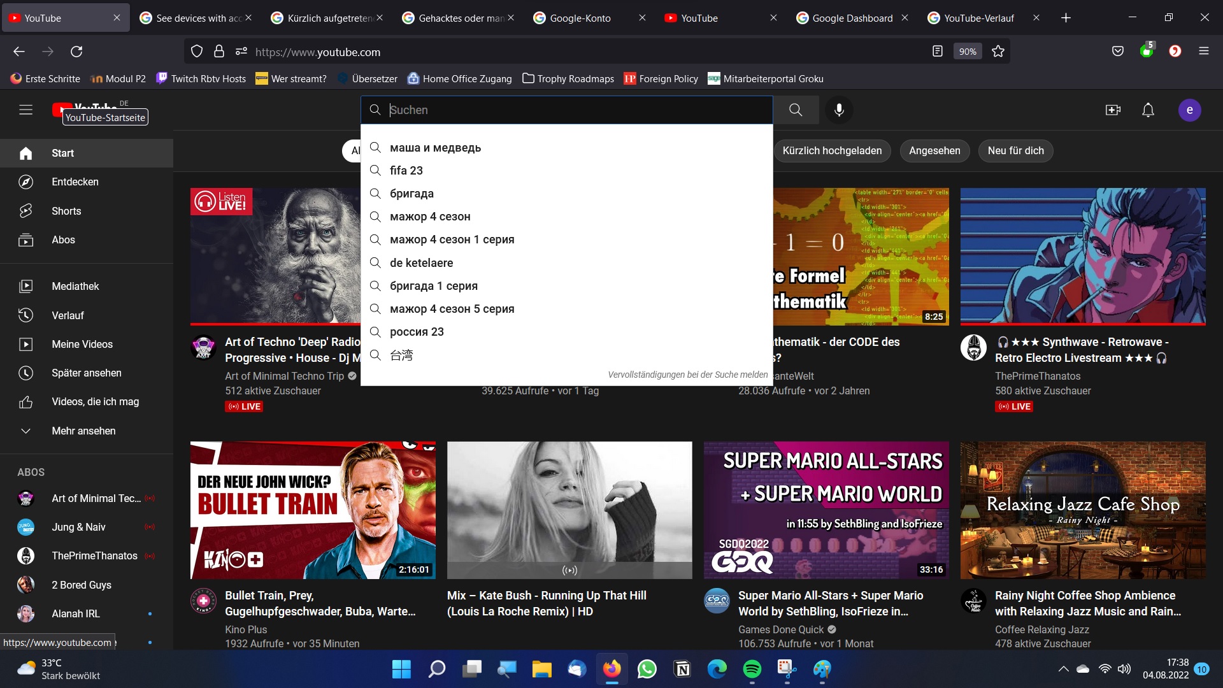Open Verlauf history in the sidebar

pyautogui.click(x=87, y=315)
